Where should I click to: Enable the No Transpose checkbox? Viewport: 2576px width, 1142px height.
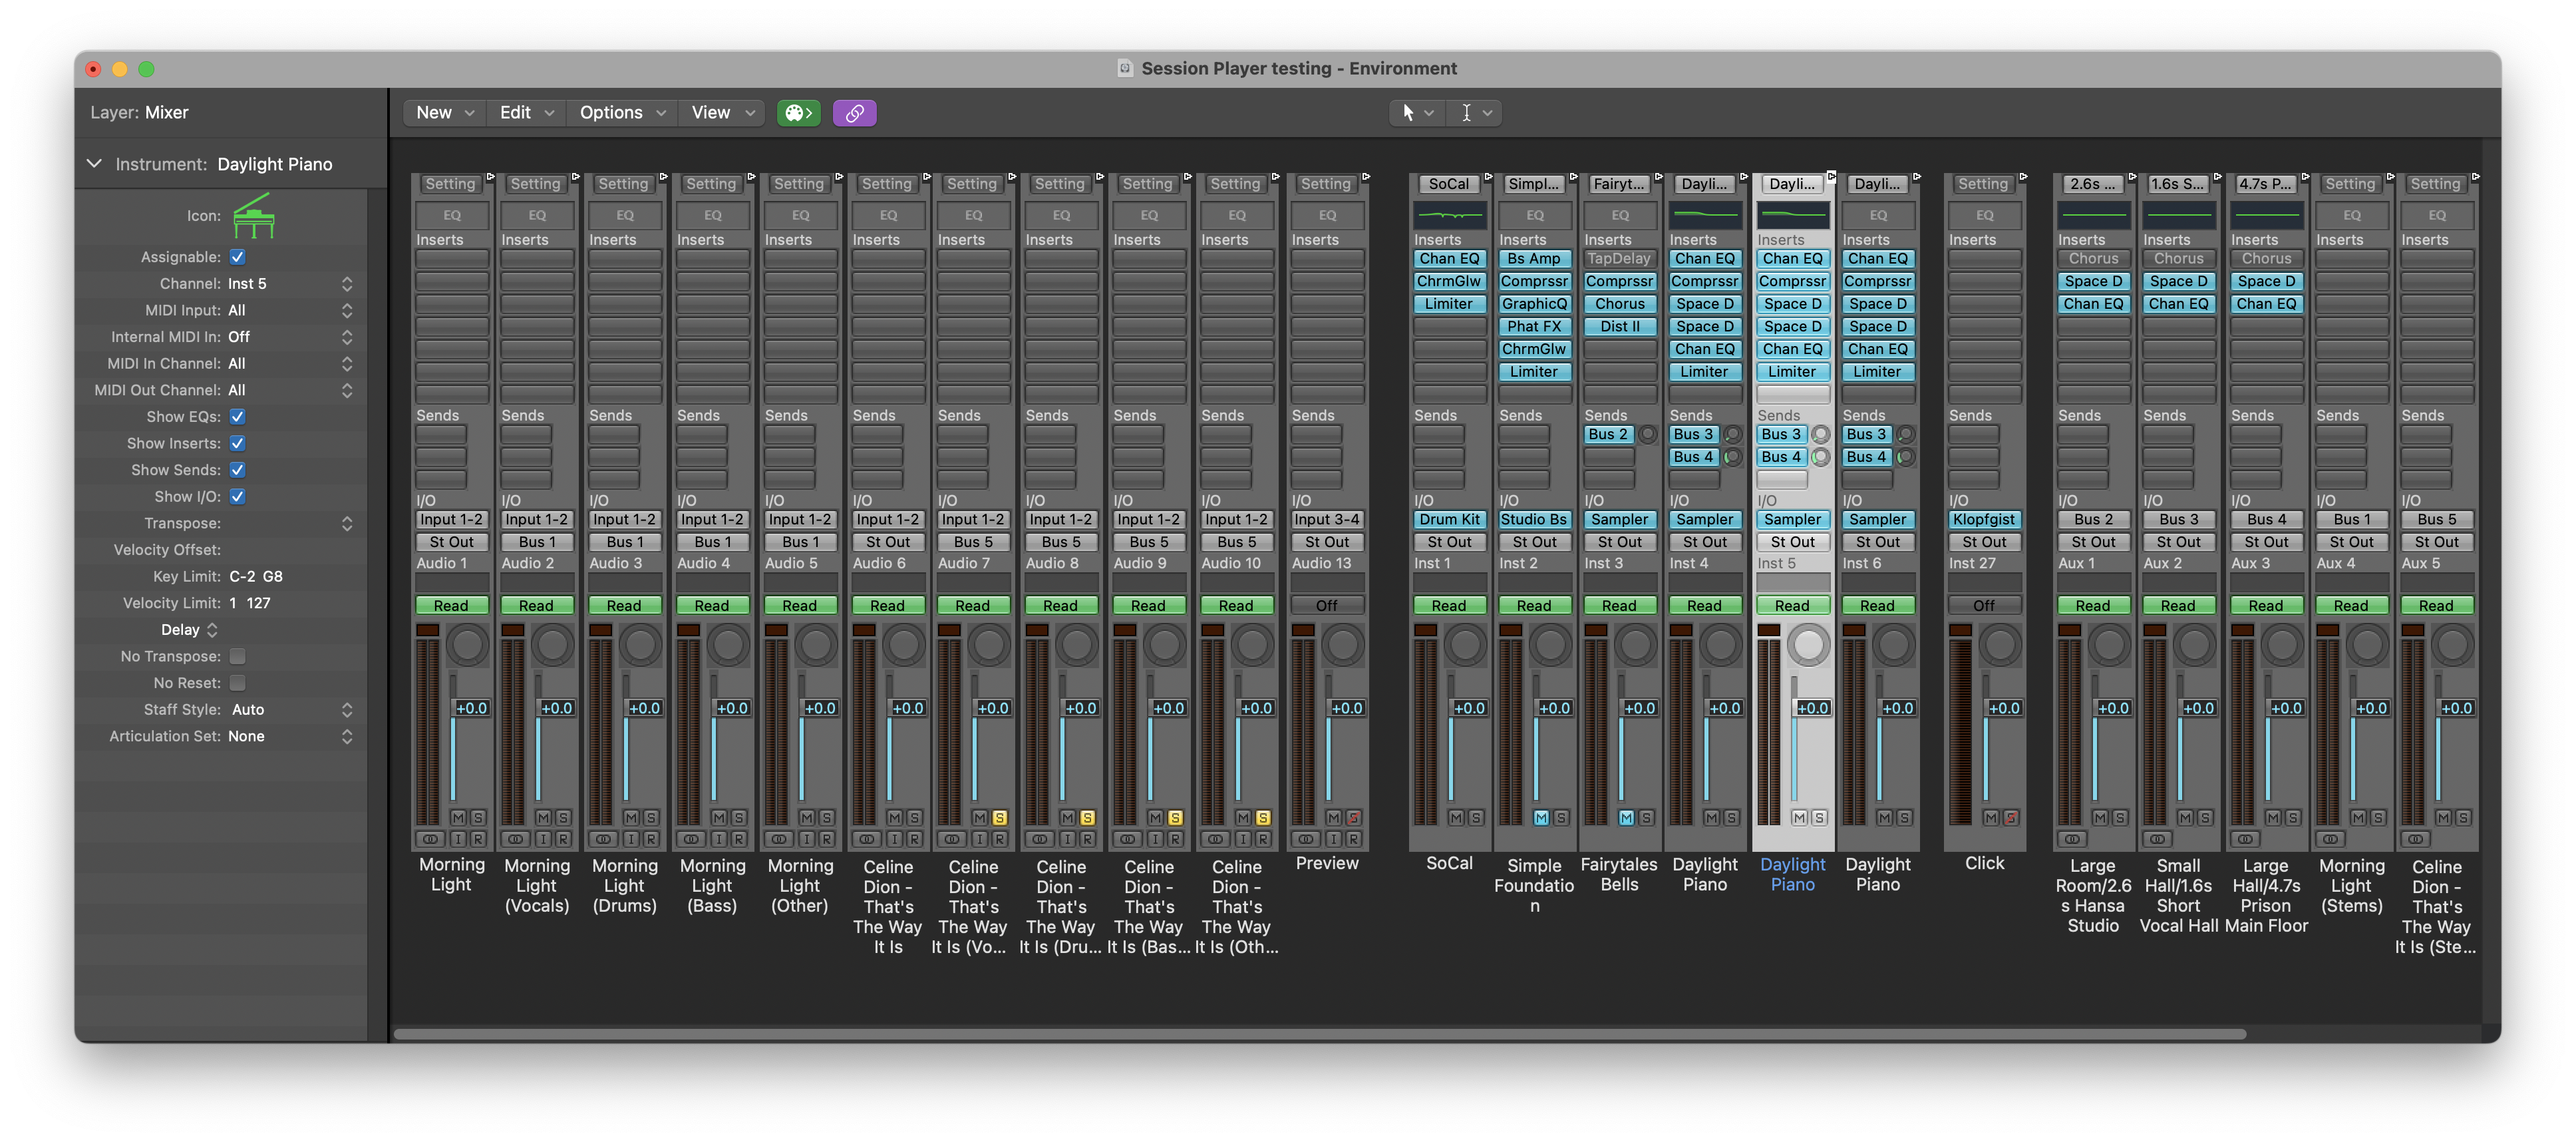pyautogui.click(x=237, y=656)
